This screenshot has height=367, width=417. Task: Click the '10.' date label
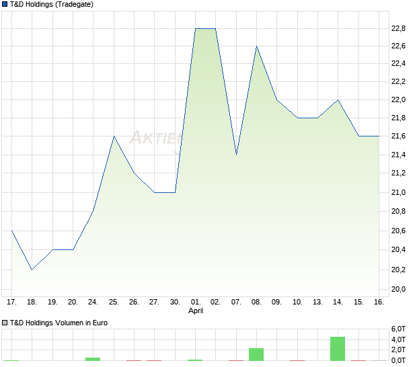click(x=297, y=302)
